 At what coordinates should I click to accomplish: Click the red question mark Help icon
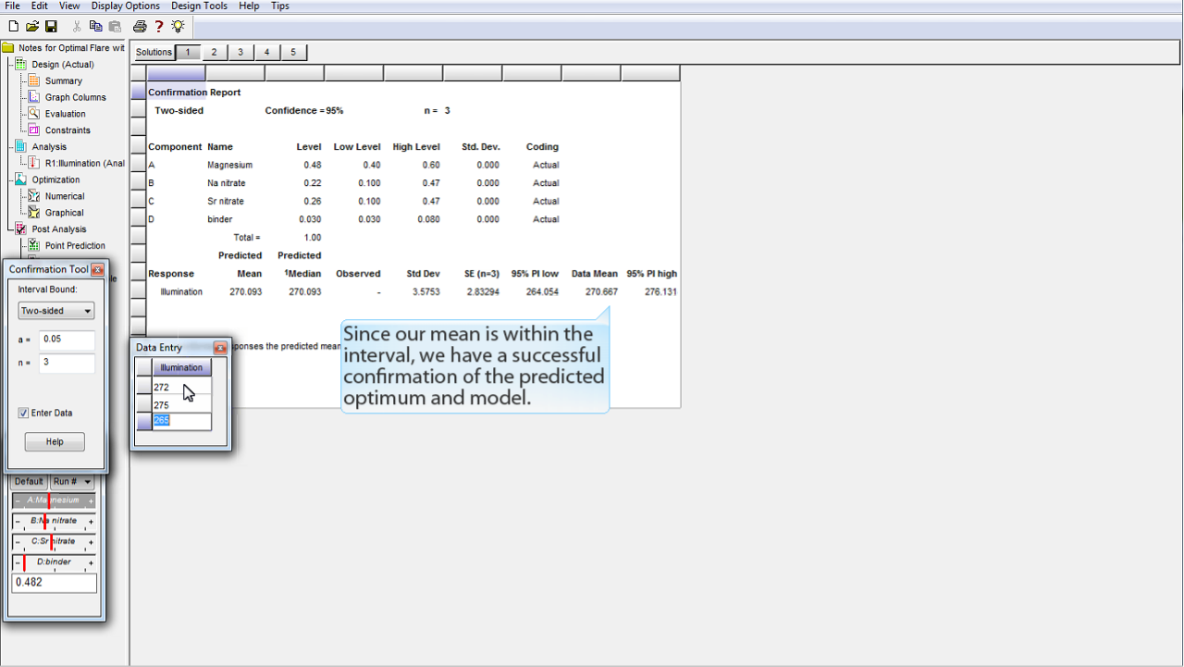(159, 26)
